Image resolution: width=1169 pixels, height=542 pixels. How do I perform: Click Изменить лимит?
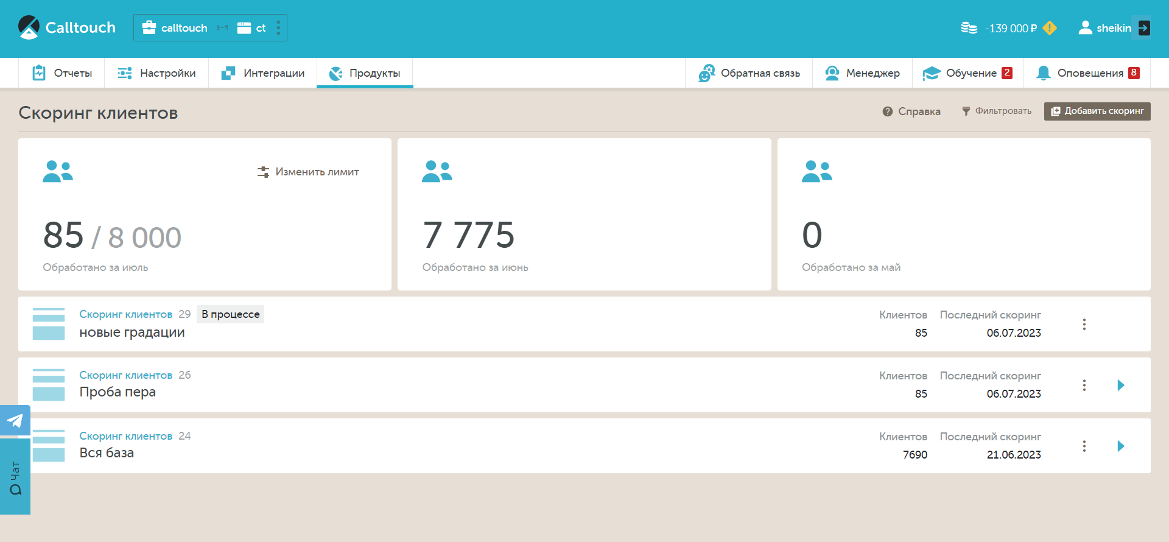[308, 172]
